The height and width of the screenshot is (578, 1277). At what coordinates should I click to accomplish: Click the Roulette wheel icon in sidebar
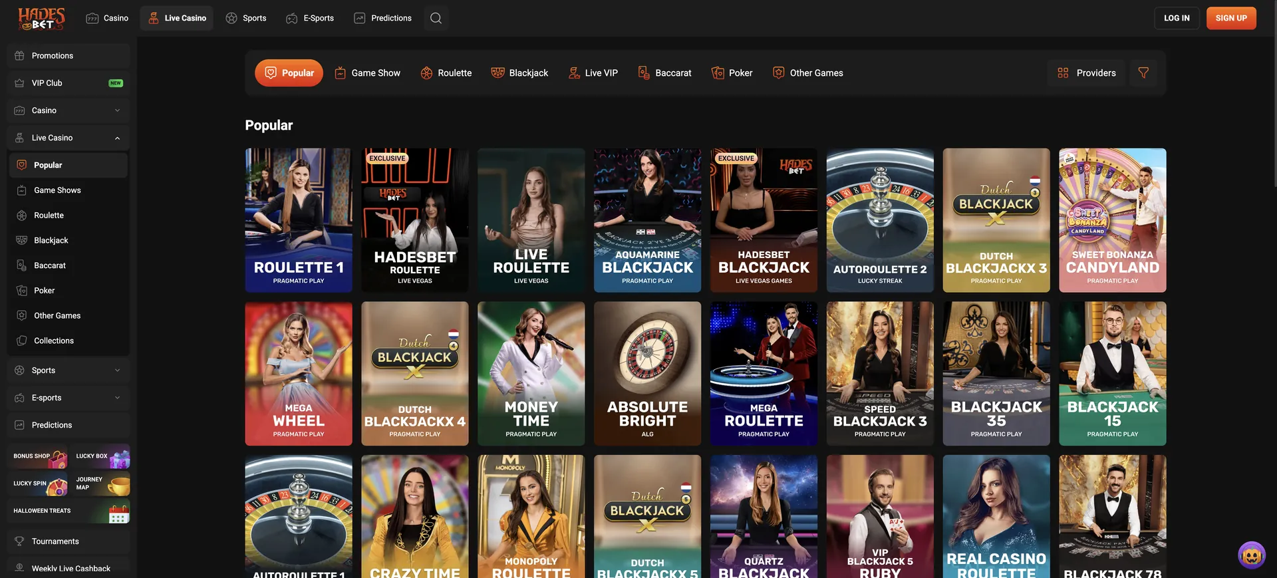coord(22,216)
